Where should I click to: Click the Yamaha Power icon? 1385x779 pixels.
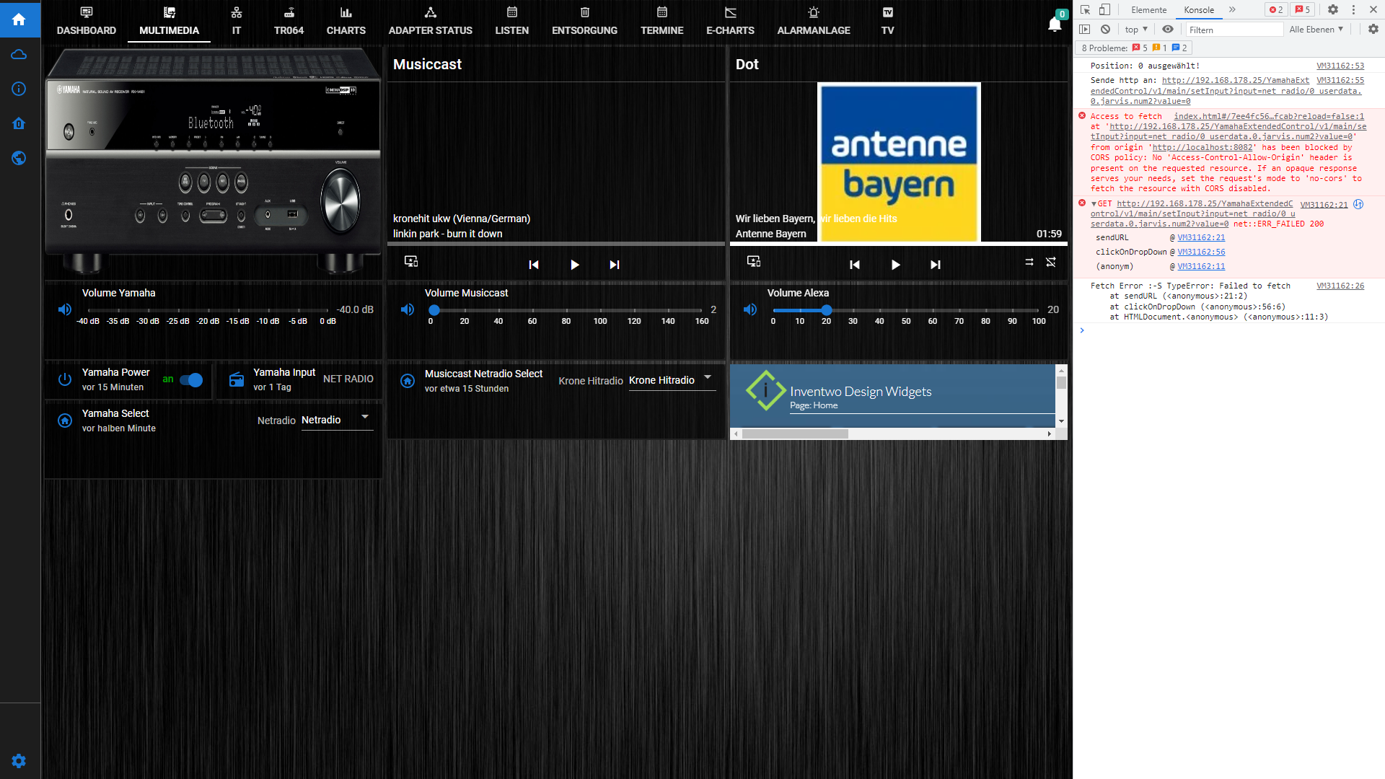(x=65, y=379)
